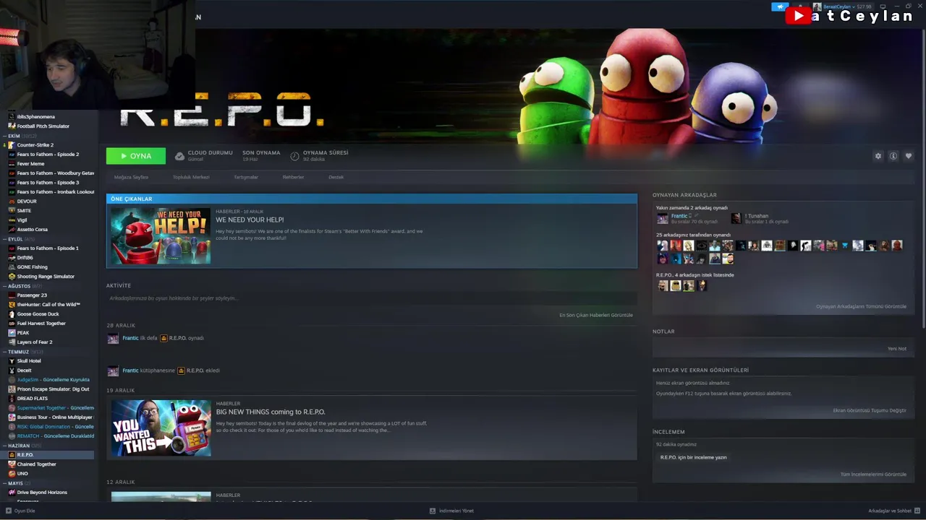This screenshot has width=926, height=520.
Task: Click En Son Çıkan Haberleri Görüntüle
Action: [596, 315]
